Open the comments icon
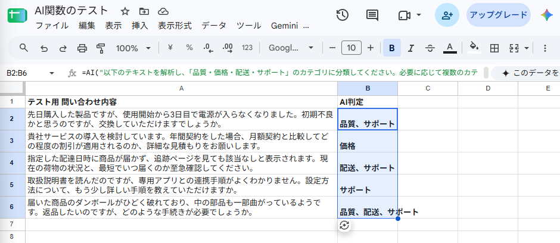Viewport: 560px width, 243px height. click(372, 15)
